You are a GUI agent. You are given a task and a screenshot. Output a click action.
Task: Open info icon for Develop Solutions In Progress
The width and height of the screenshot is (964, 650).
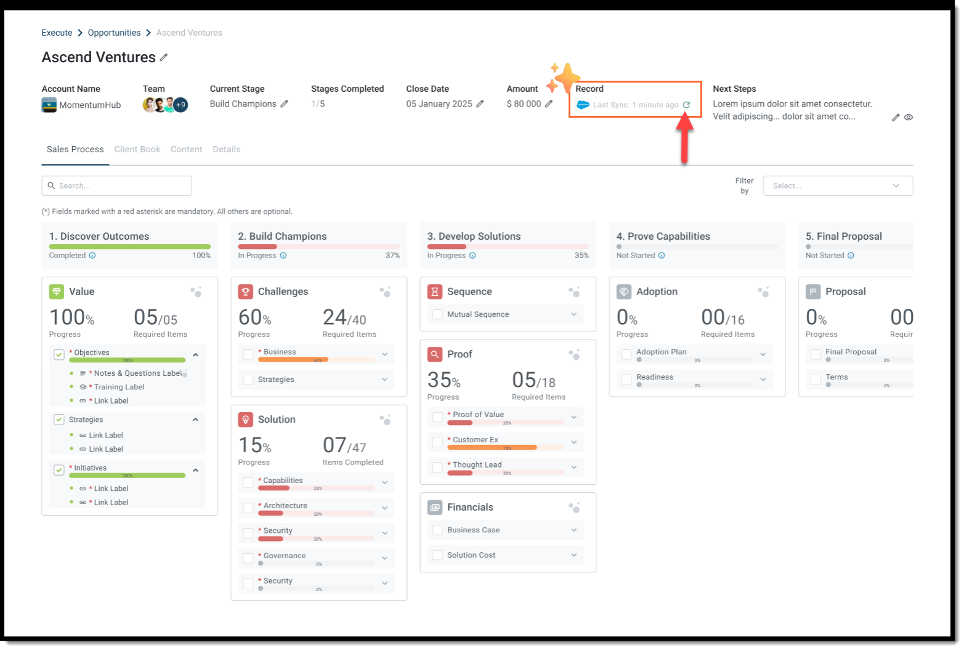(472, 256)
